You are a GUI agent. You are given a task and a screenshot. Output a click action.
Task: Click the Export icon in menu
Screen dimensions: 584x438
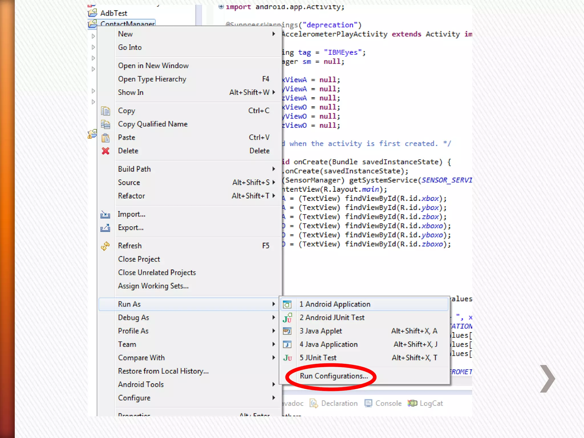[105, 228]
